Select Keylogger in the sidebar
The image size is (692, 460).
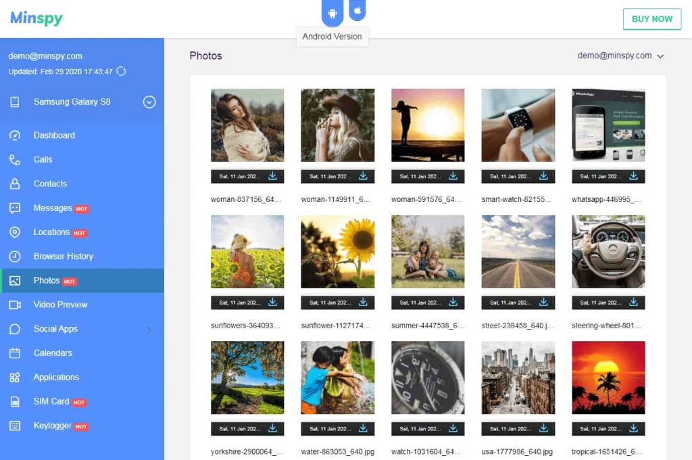coord(52,426)
